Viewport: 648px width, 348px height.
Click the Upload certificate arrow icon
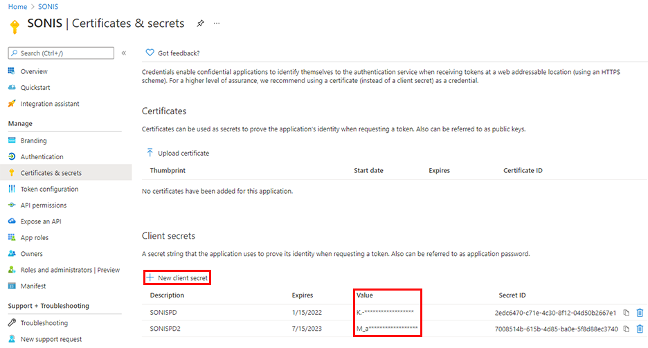[150, 153]
